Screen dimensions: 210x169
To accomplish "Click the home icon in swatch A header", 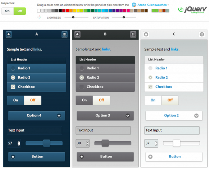I will pyautogui.click(x=9, y=35).
